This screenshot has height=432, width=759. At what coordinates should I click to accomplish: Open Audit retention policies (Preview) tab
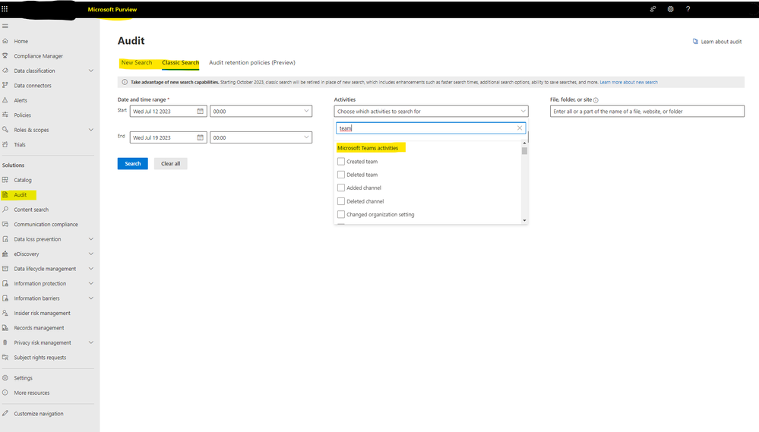(x=252, y=62)
